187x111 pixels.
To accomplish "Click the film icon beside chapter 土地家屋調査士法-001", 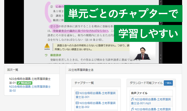I will tap(77, 93).
